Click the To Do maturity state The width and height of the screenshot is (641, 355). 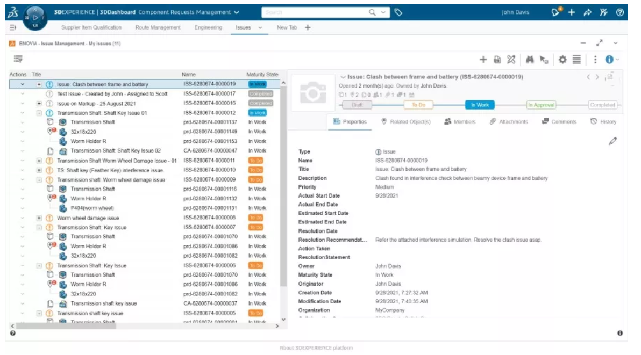click(418, 105)
